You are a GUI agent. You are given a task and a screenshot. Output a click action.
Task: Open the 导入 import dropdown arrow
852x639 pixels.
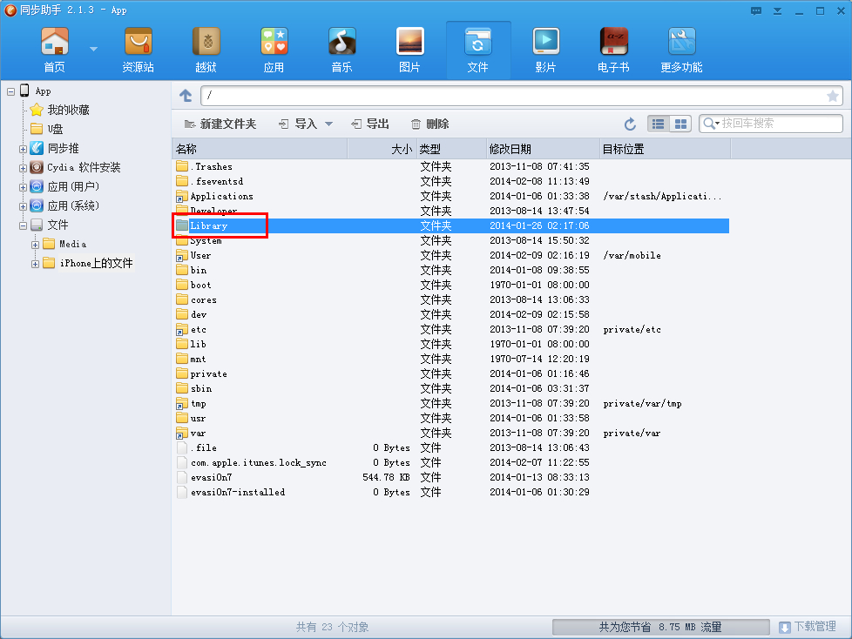328,124
